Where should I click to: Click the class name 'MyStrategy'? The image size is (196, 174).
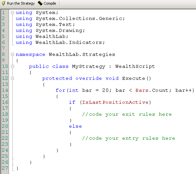click(x=89, y=67)
